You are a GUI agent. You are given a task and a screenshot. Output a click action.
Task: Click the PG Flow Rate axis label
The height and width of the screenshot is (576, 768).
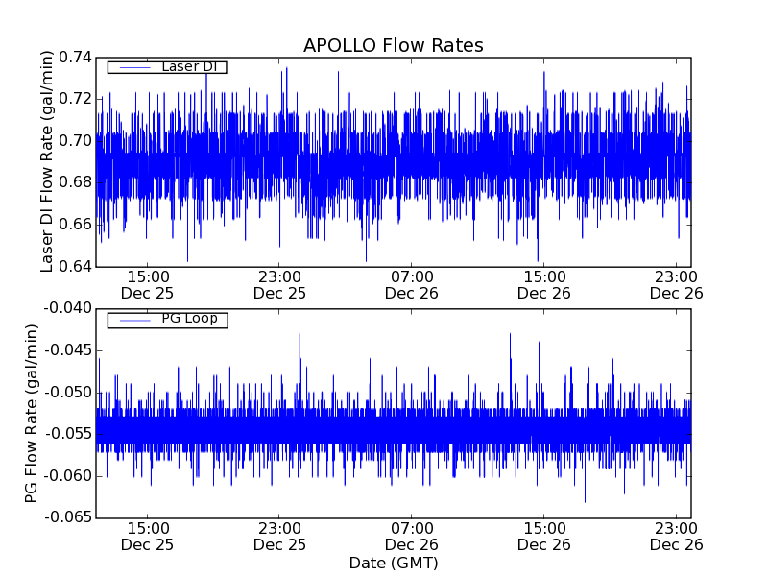[31, 414]
